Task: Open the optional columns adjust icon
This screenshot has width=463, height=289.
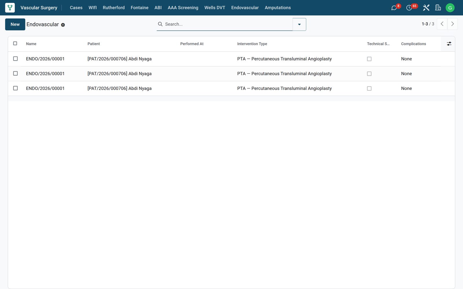Action: [449, 44]
